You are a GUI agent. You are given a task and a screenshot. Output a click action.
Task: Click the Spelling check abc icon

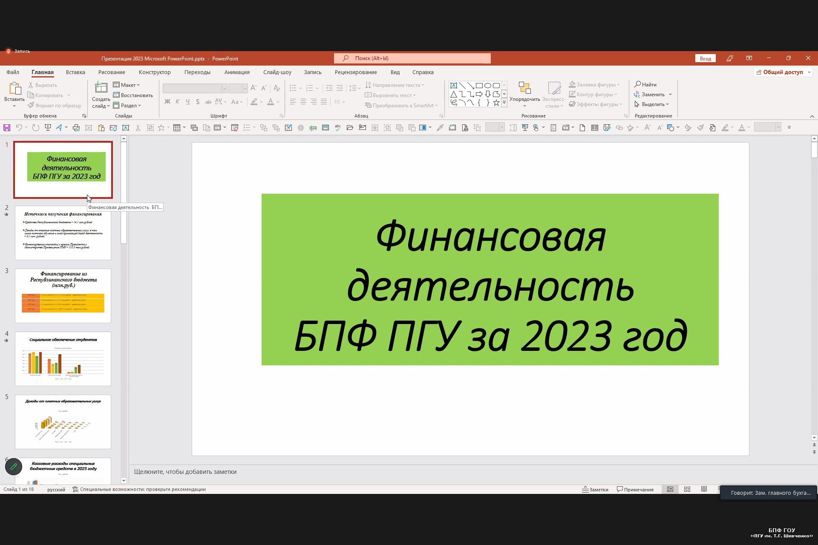pos(338,127)
